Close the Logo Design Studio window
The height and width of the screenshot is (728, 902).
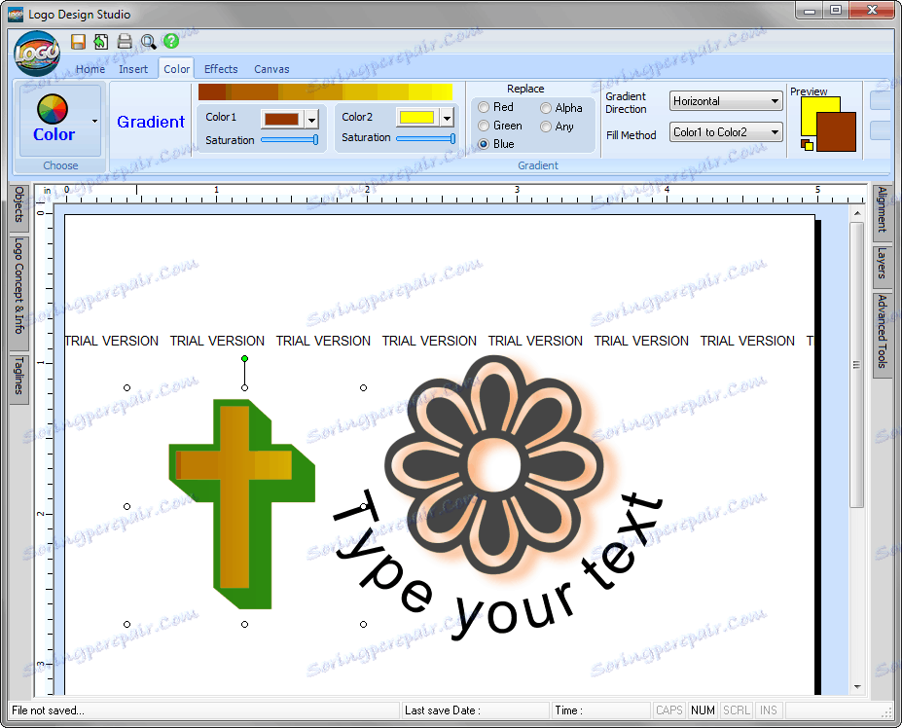coord(872,11)
